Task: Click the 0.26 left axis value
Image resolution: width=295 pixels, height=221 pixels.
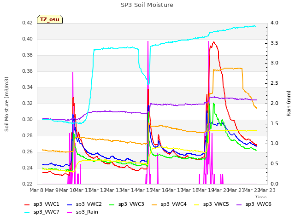Action: pos(28,152)
